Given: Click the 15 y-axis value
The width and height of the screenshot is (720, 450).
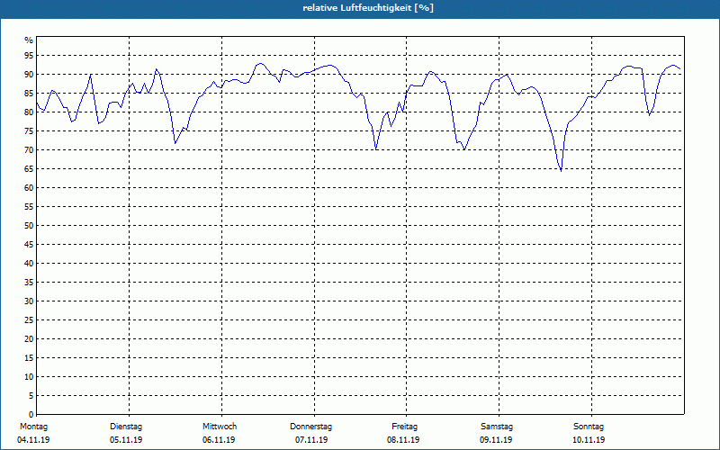Looking at the screenshot, I should 29,357.
